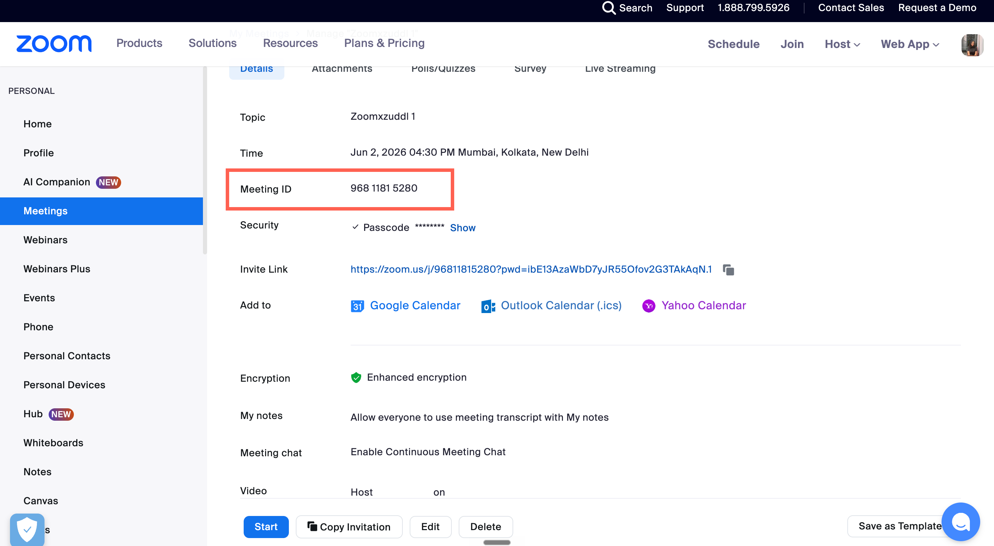994x546 pixels.
Task: Click the meeting ID 968 1181 5280
Action: pos(384,188)
